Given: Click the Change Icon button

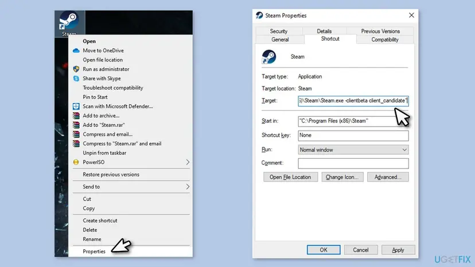Looking at the screenshot, I should (342, 177).
